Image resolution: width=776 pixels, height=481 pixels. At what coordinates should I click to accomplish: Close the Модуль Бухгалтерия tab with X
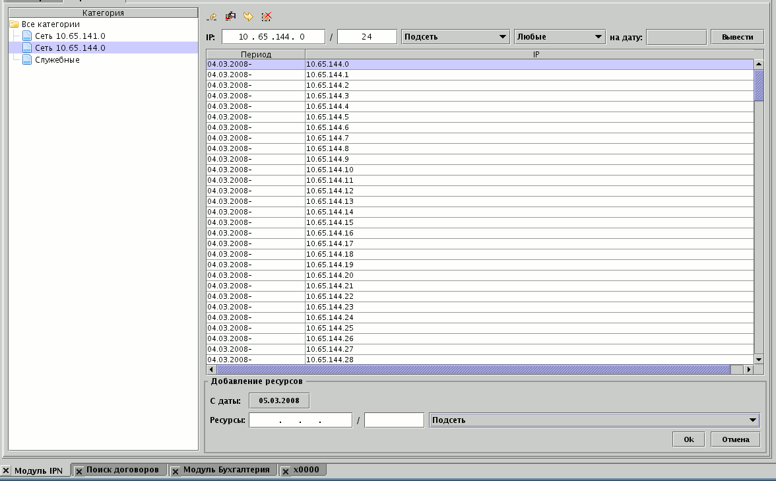pos(176,471)
